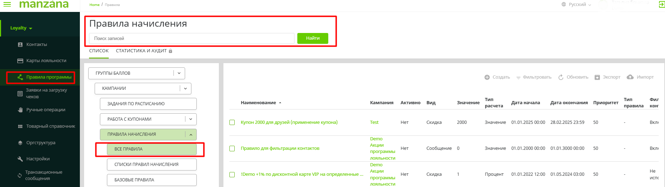Click the manual operations hand icon

[x=20, y=110]
